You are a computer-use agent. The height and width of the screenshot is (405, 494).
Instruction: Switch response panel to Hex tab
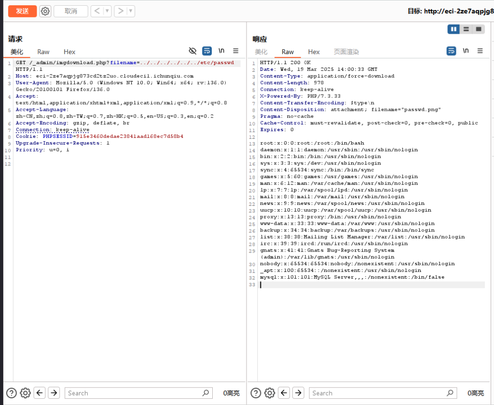[314, 52]
